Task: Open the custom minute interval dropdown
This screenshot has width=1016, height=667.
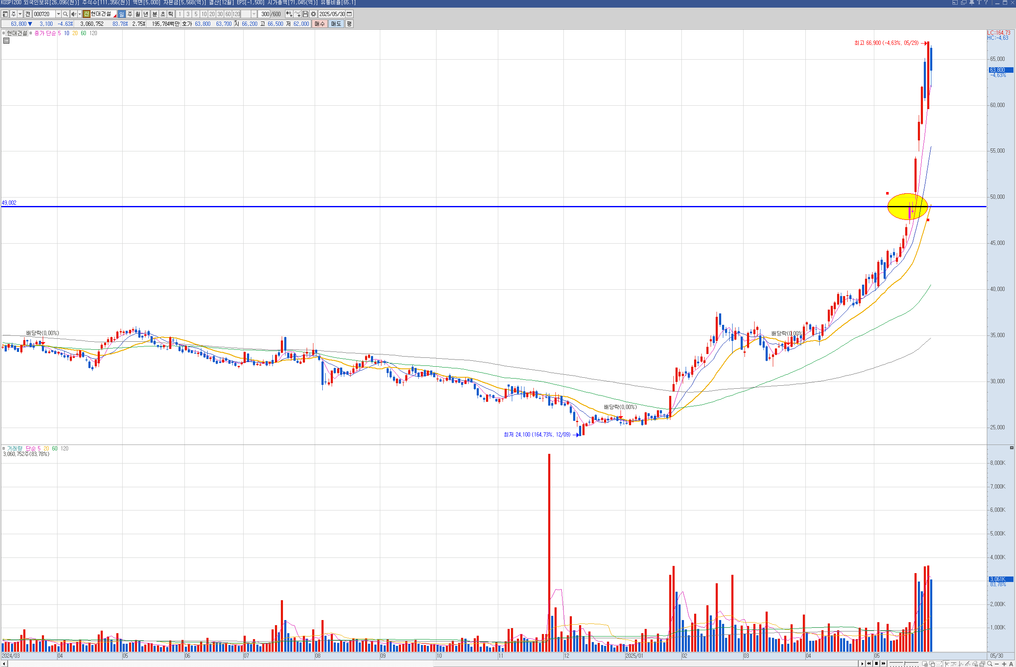Action: 254,14
